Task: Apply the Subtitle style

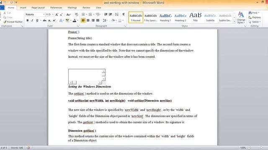Action: point(210,17)
